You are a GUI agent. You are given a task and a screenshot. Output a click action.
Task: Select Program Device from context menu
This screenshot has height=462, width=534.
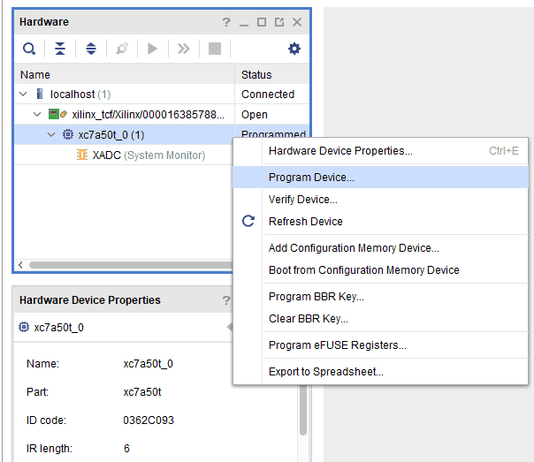(x=311, y=177)
